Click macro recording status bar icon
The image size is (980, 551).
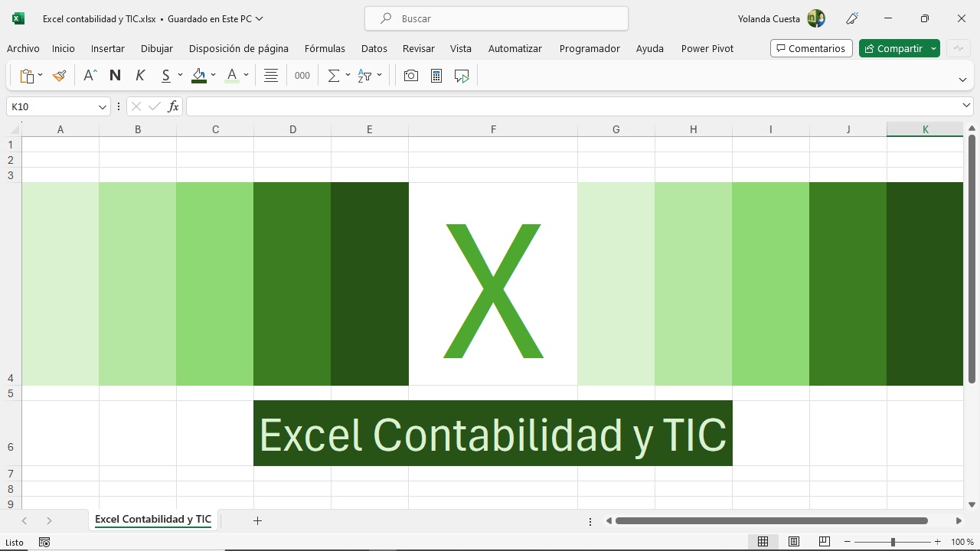click(x=44, y=542)
